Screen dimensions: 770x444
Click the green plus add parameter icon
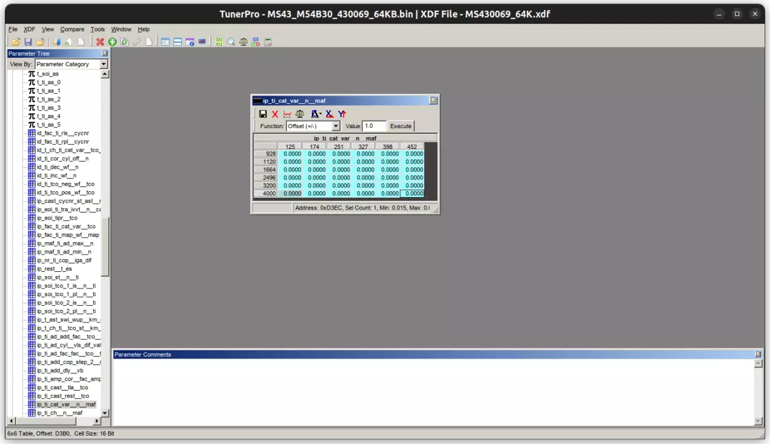point(112,42)
